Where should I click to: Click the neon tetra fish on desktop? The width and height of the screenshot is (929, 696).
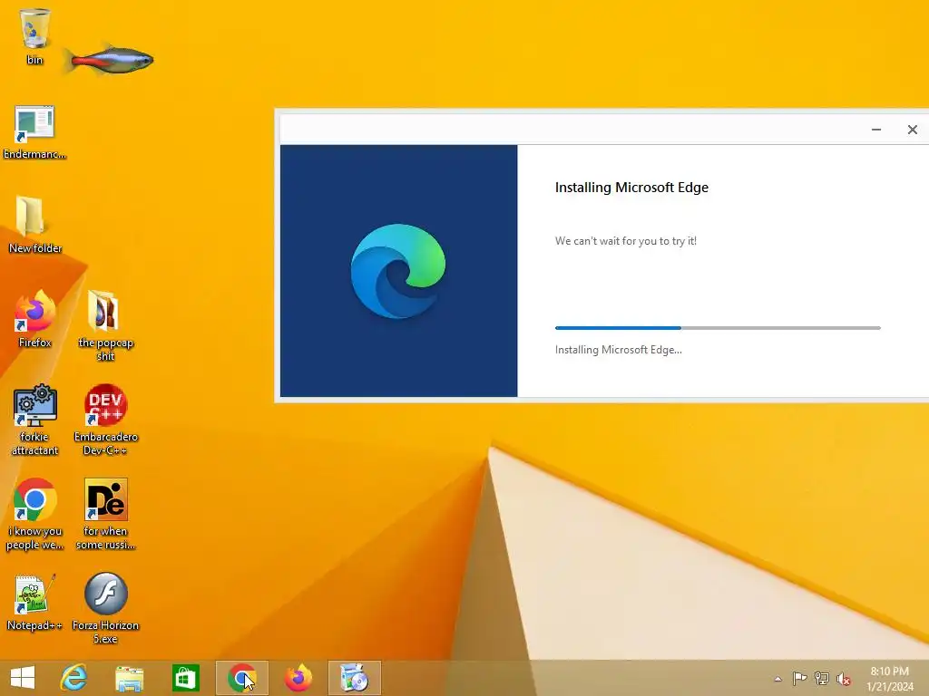click(110, 61)
